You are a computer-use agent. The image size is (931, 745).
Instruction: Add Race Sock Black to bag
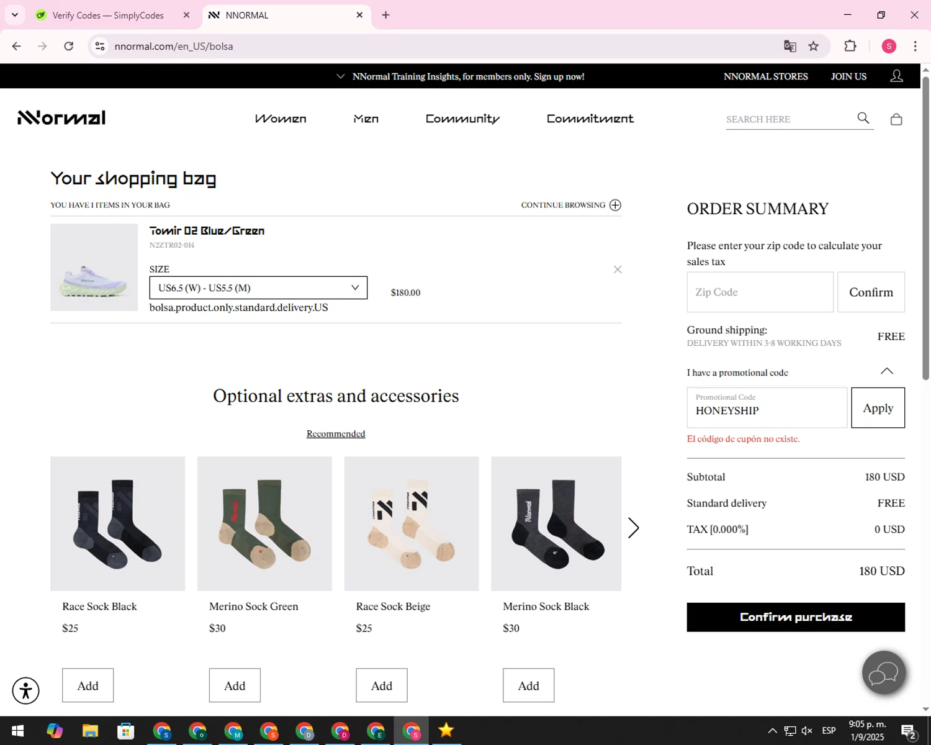point(88,685)
